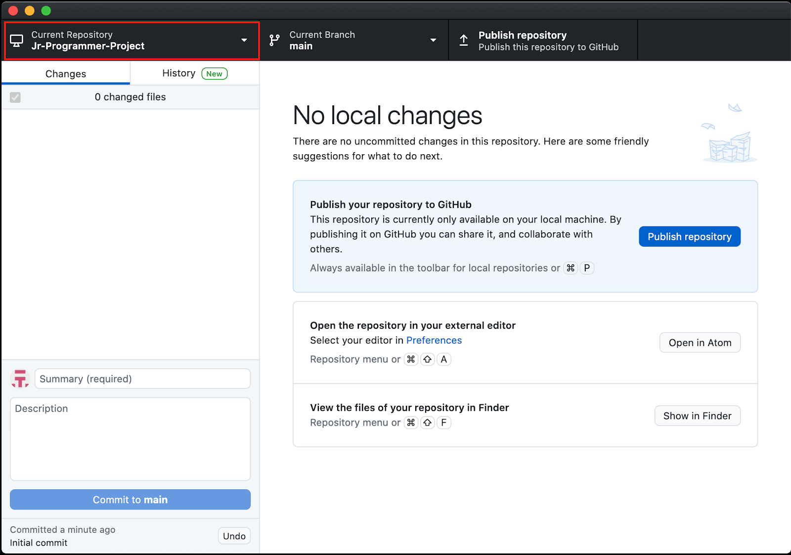The width and height of the screenshot is (791, 555).
Task: Open the Publish repository toolbar item
Action: (543, 41)
